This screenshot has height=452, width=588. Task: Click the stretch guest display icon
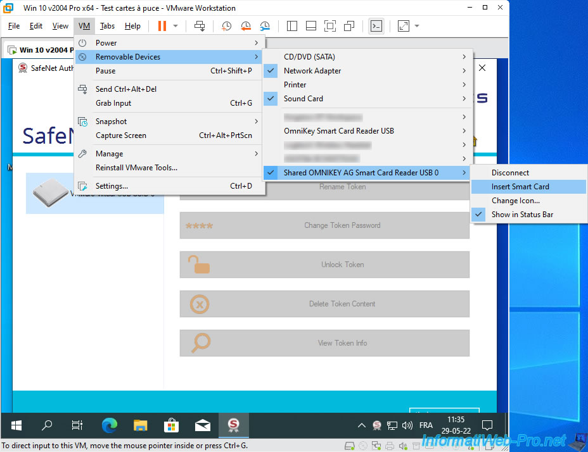click(x=404, y=26)
